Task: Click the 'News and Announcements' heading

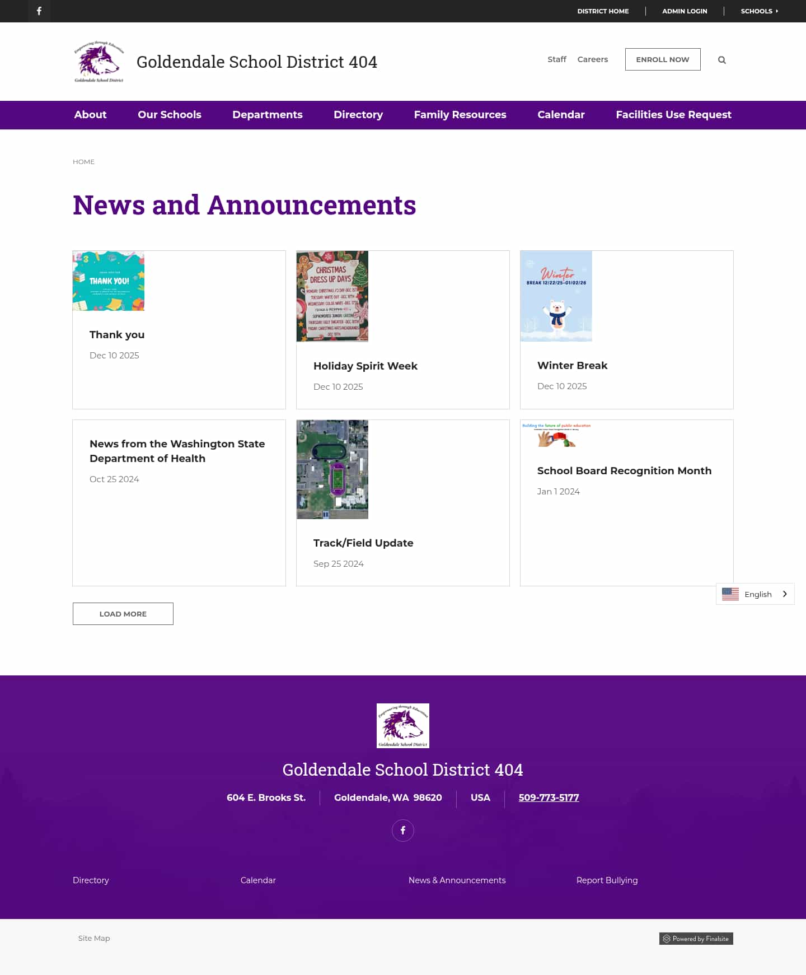Action: coord(245,205)
